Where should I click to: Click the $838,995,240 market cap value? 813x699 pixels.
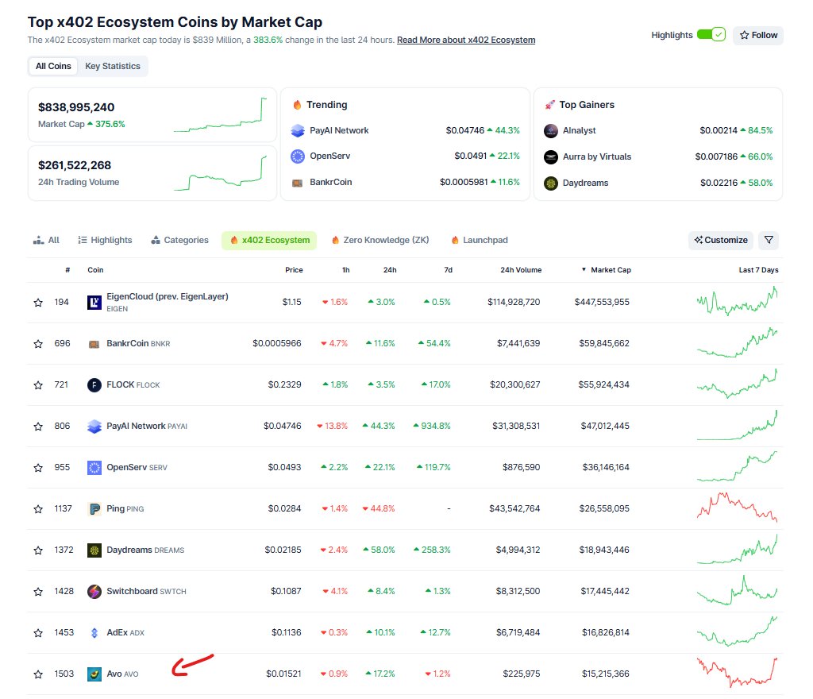[76, 107]
